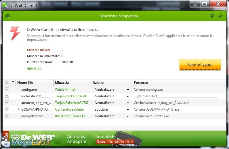Viewport: 229px width, 149px height.
Task: Select path C:\virus\GOLAYA-PHOTO.exe
Action: click(157, 109)
